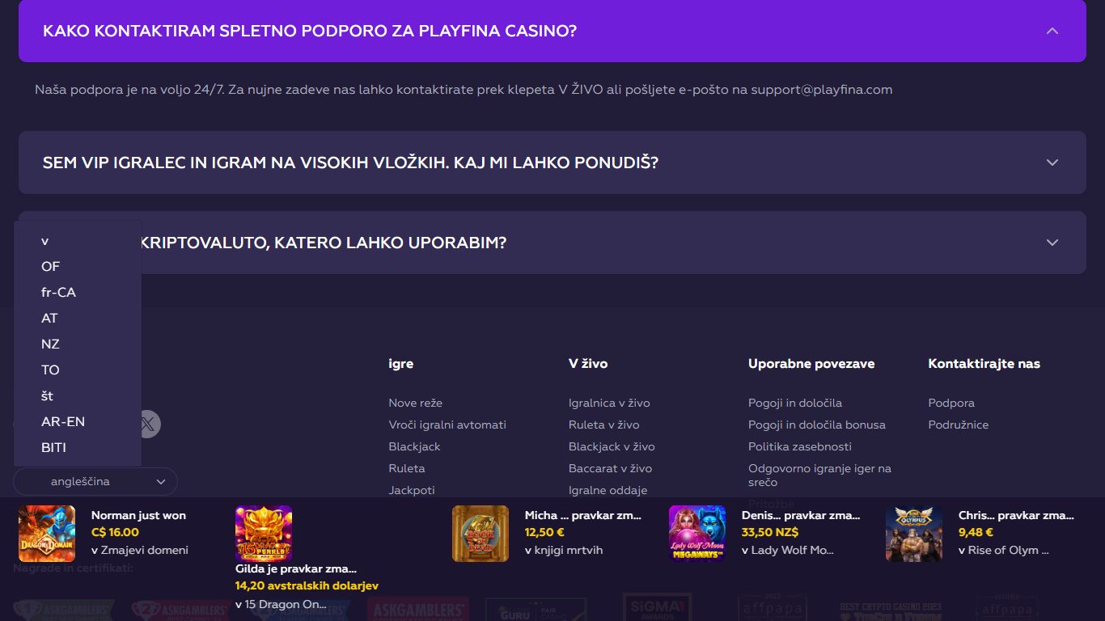Screen dimensions: 1105x621
Task: Click 'v Zmajevi domeni' game label
Action: [140, 550]
